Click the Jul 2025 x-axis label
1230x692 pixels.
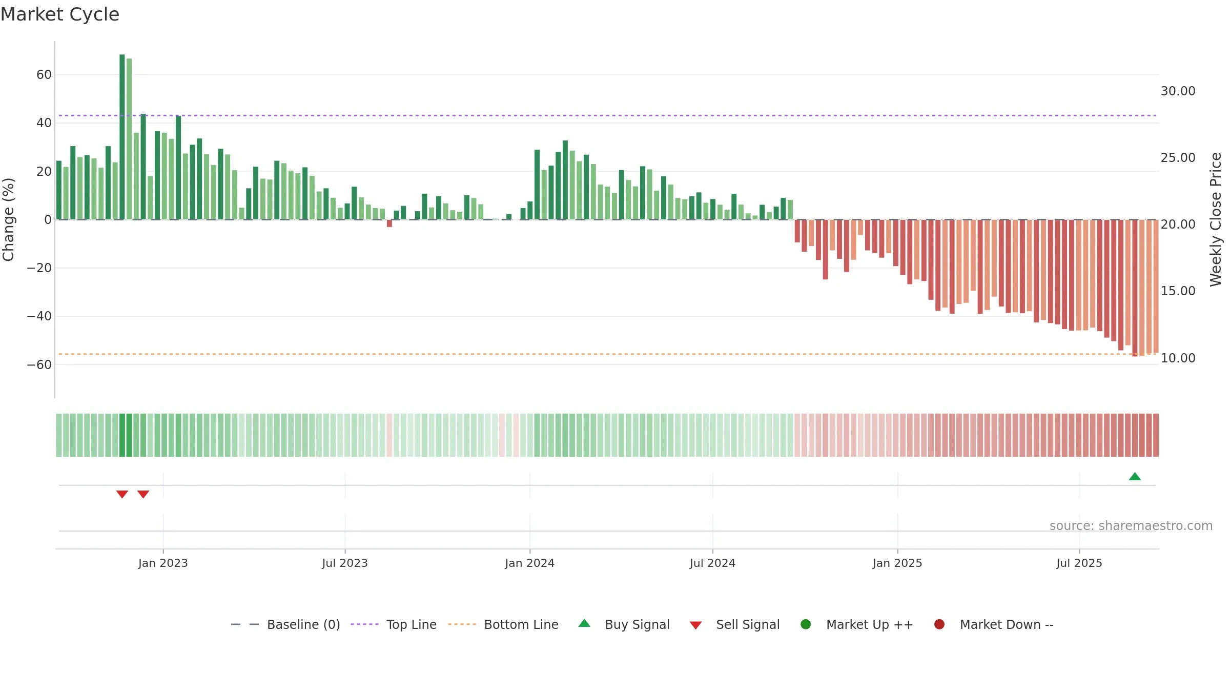[1079, 563]
